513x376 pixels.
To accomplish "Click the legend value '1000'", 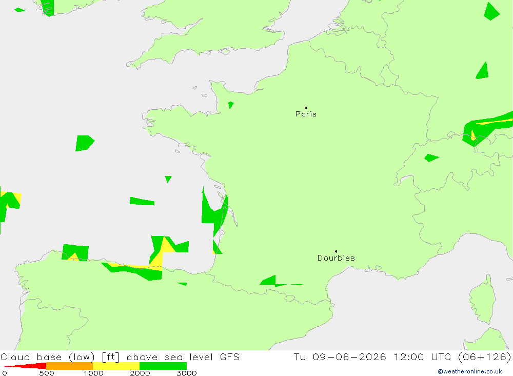I will (93, 373).
